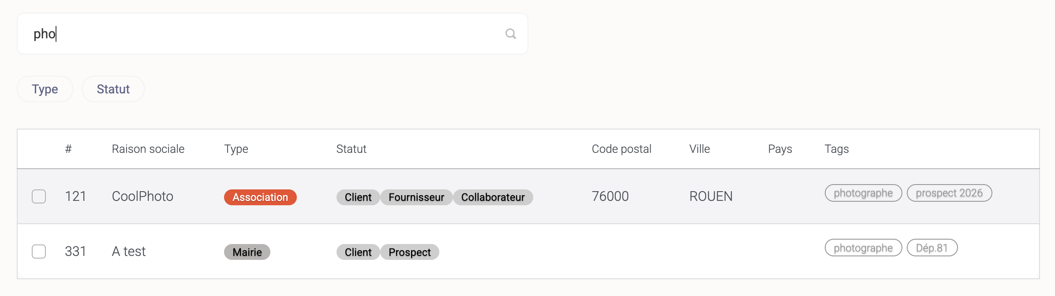Tick the checkbox for CoolPhoto row
Screen dimensions: 1055x296
tap(39, 196)
